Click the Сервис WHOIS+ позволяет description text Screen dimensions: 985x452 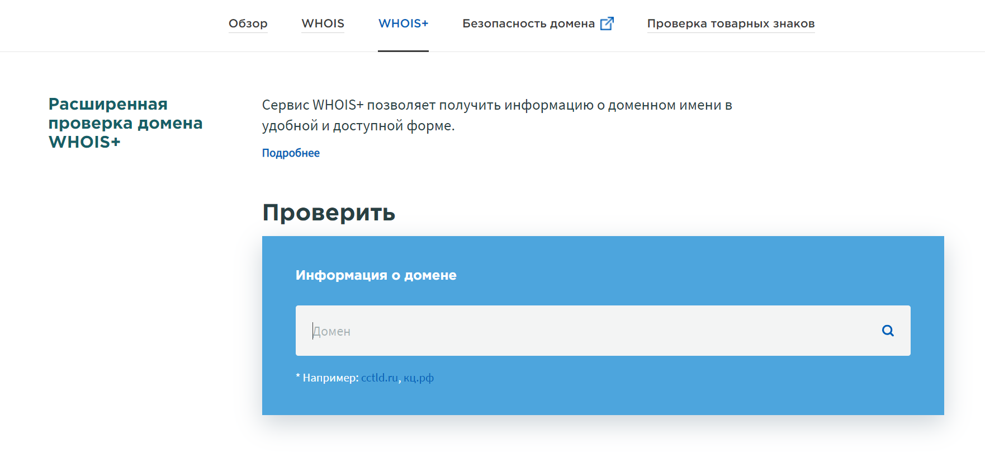point(497,115)
